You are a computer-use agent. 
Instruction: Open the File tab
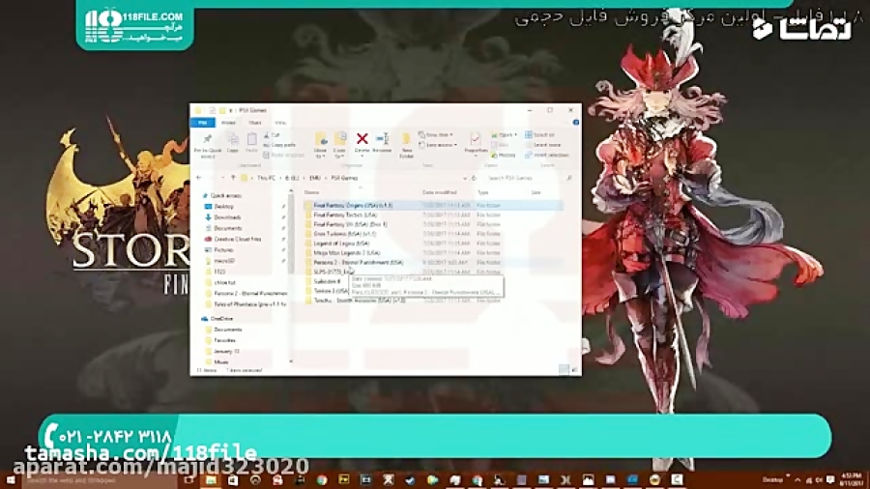coord(203,123)
